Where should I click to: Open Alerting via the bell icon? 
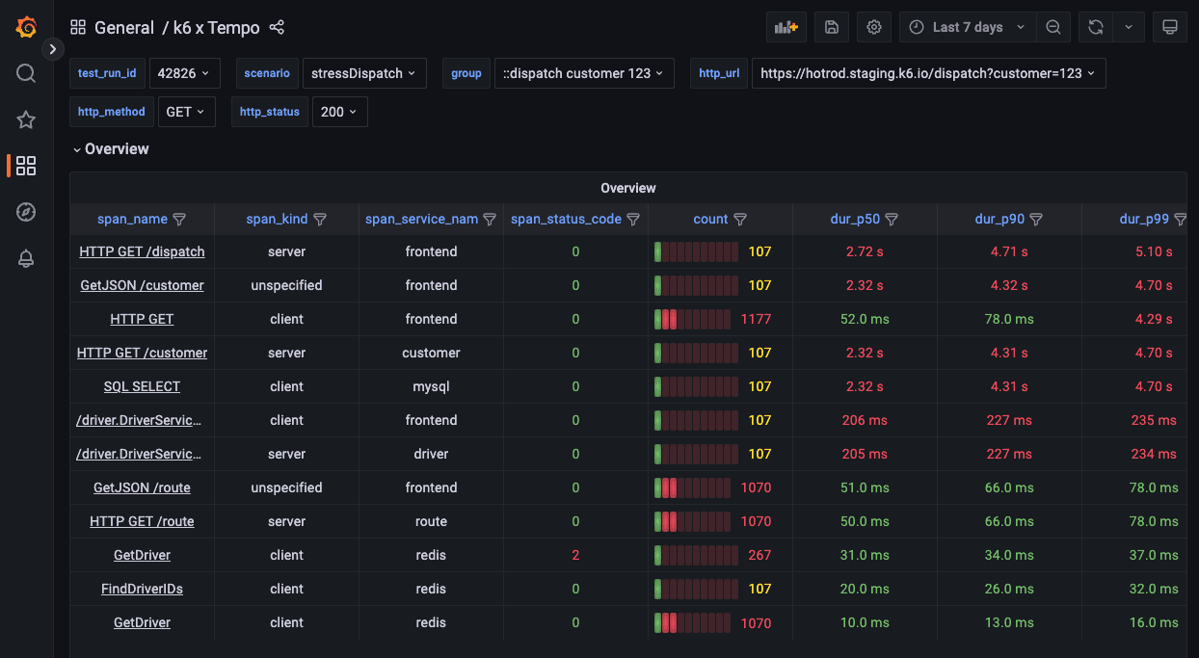coord(25,258)
